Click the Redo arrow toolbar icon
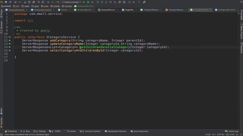The height and width of the screenshot is (136, 243). point(20,2)
